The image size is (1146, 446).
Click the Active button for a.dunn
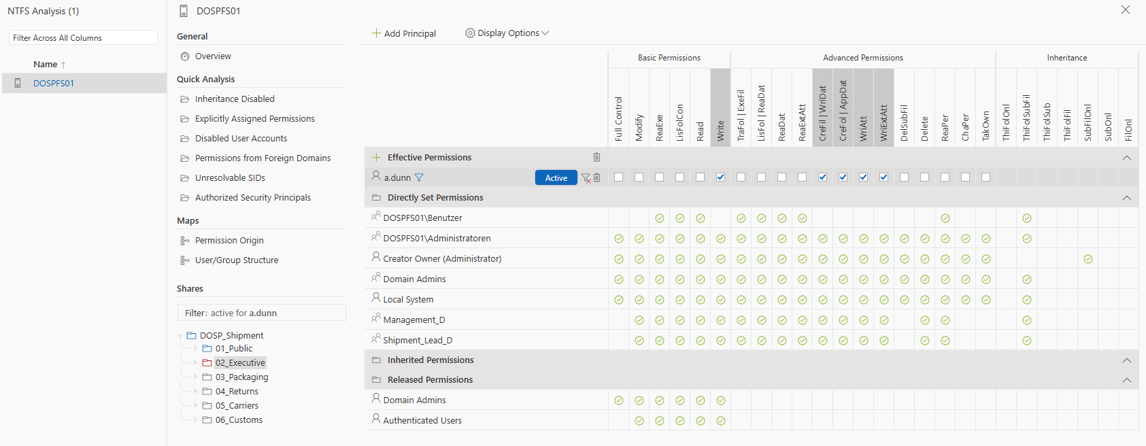click(556, 177)
